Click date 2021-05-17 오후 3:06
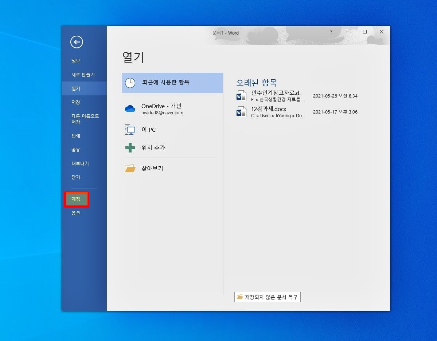Image resolution: width=437 pixels, height=341 pixels. 335,112
